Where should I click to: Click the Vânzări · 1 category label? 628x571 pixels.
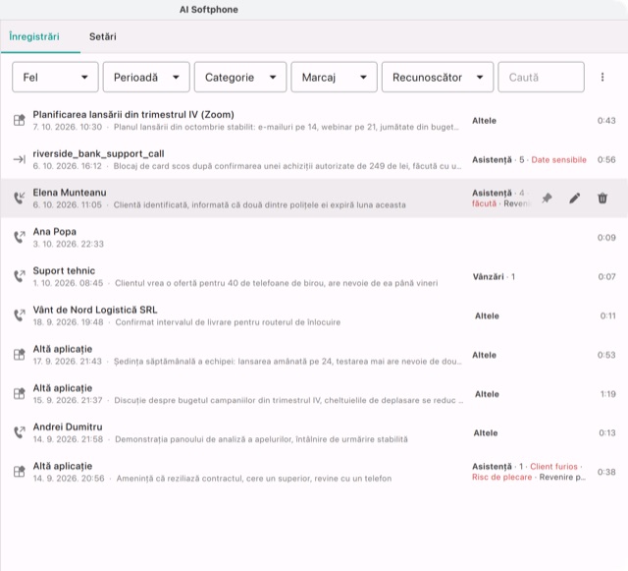pos(494,276)
